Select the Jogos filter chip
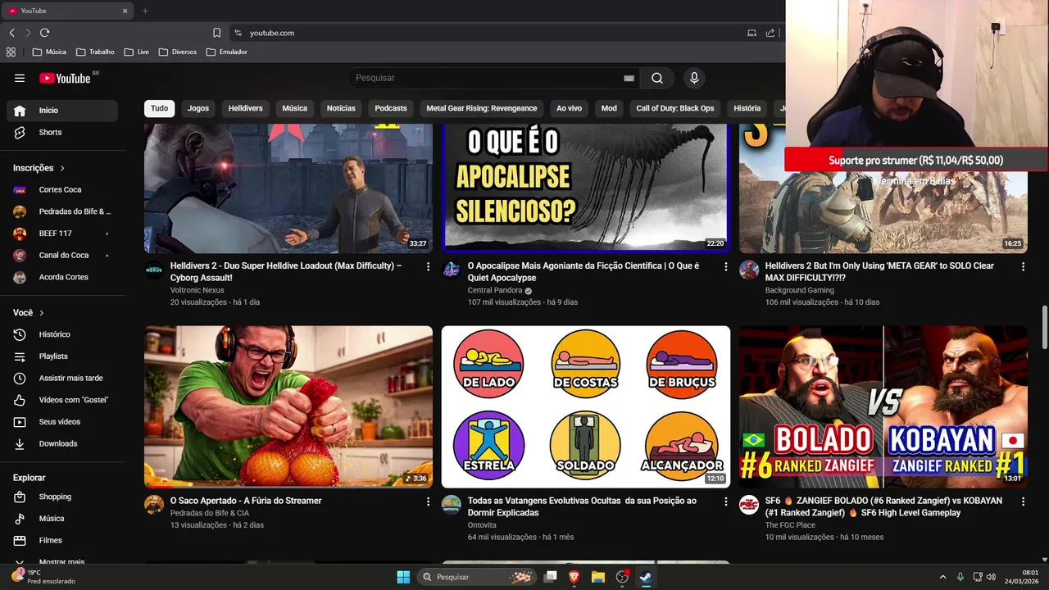1049x590 pixels. coord(198,108)
